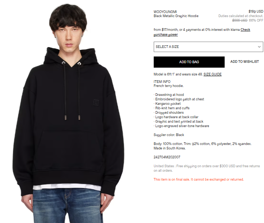Click the Supplier color: Black line
264x223 pixels.
(169, 135)
